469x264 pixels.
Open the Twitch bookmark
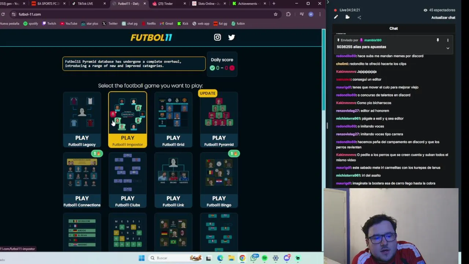coord(49,23)
